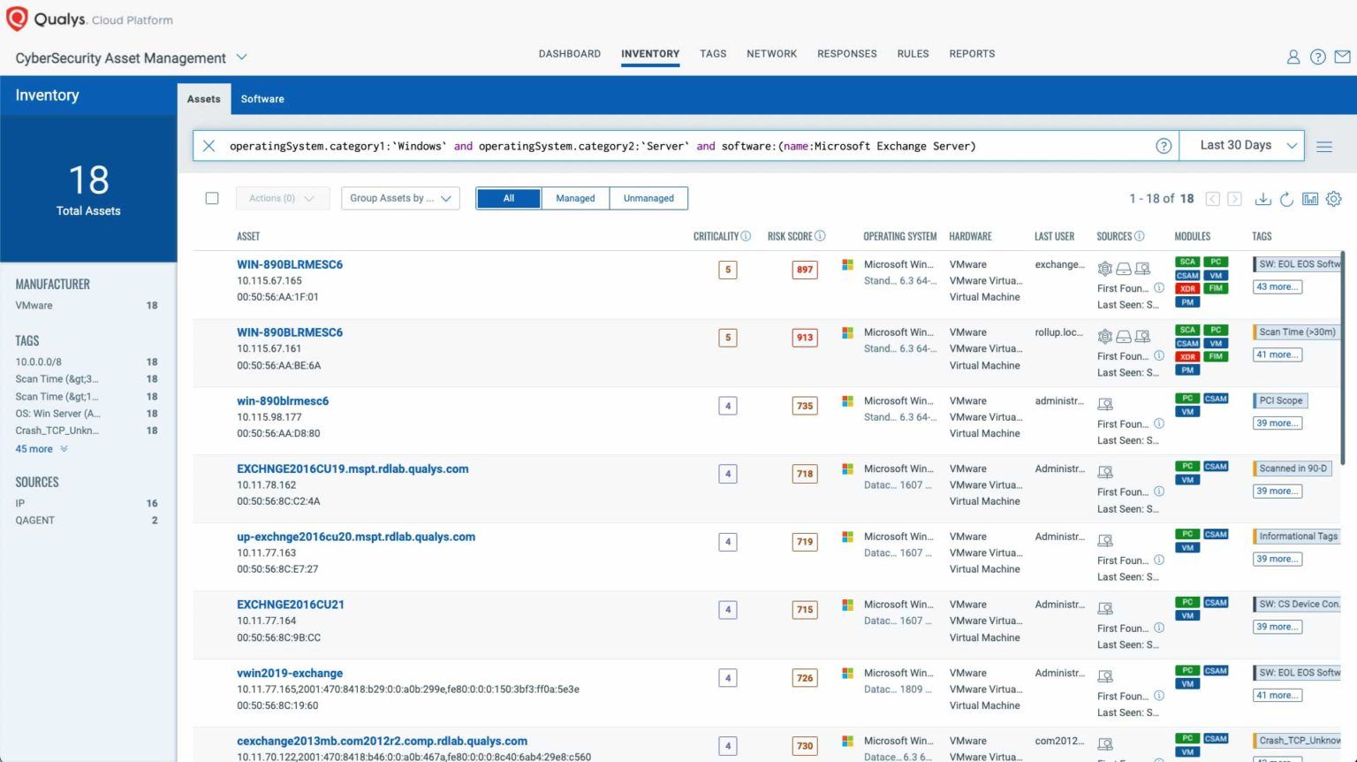The image size is (1357, 762).
Task: Open the chart visualization icon next to settings
Action: click(x=1311, y=199)
